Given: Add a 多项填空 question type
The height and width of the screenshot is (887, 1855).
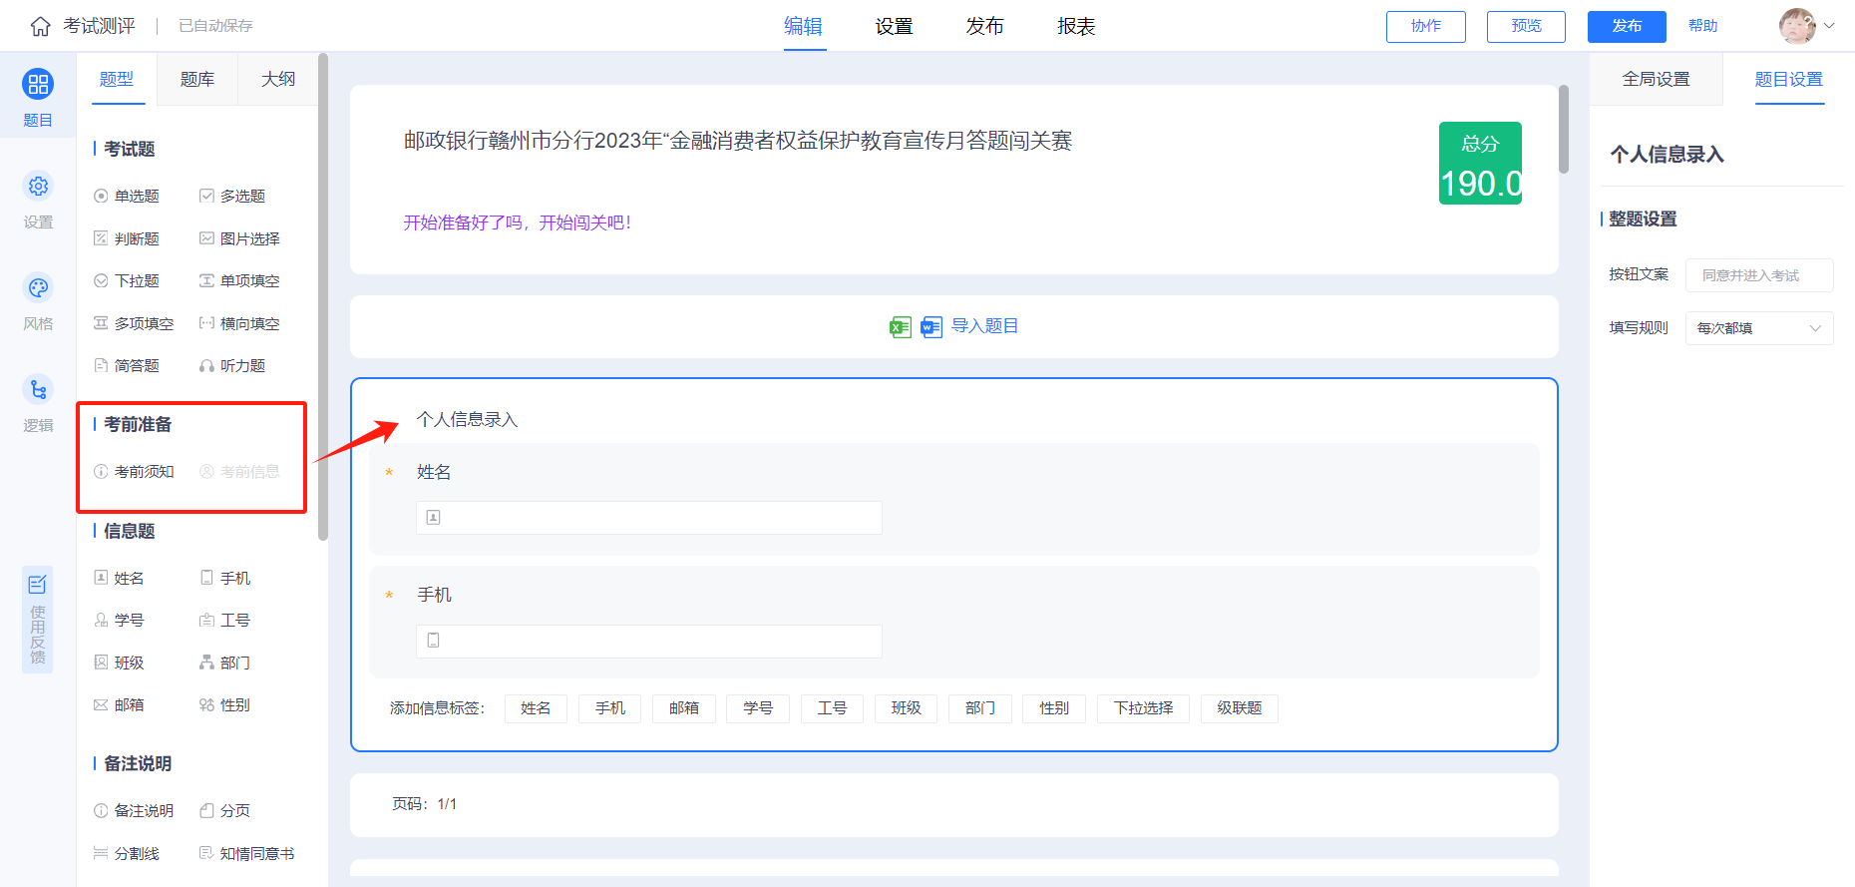Looking at the screenshot, I should click(x=134, y=323).
